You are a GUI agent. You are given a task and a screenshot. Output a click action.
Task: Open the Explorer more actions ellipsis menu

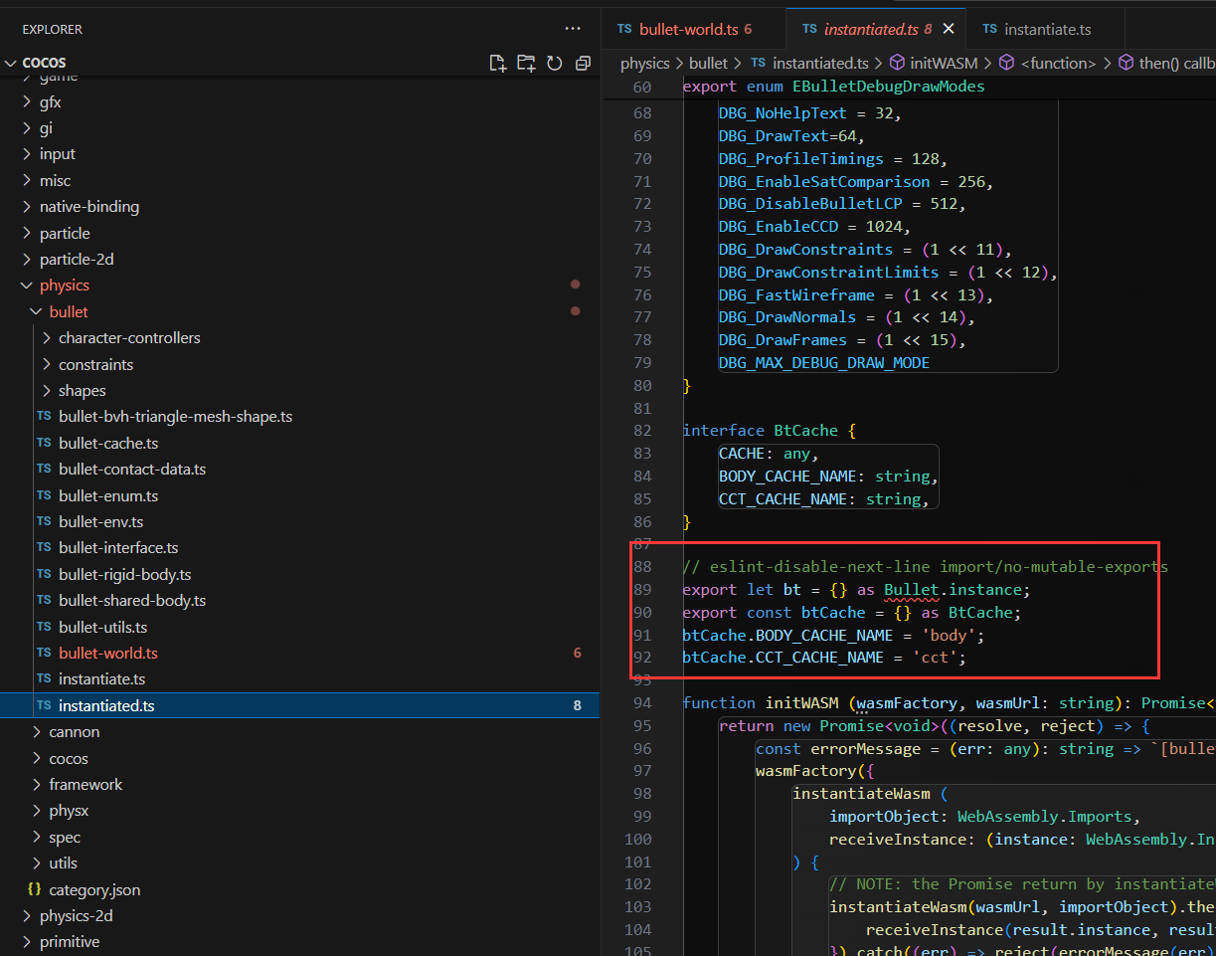coord(573,29)
